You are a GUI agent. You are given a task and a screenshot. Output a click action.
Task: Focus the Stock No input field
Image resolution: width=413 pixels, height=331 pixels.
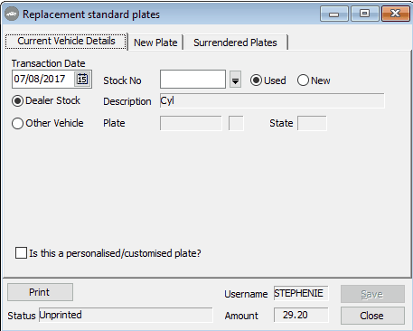click(x=192, y=80)
